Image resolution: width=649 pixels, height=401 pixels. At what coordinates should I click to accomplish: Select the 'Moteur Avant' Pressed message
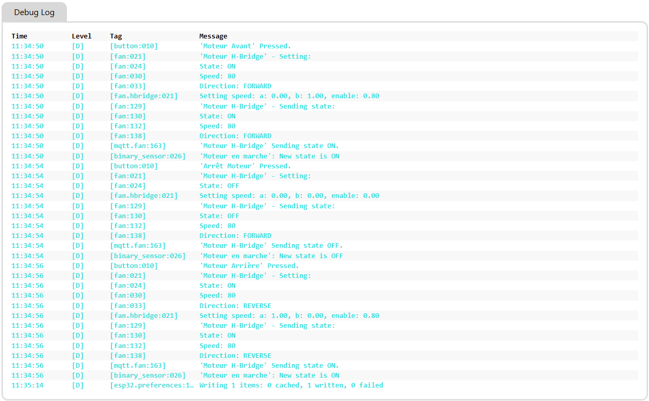pos(245,46)
